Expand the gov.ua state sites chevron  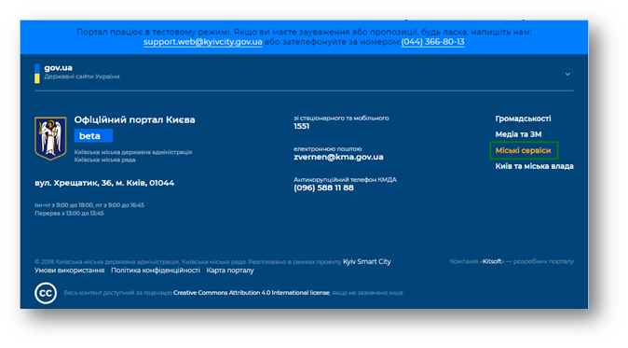567,74
